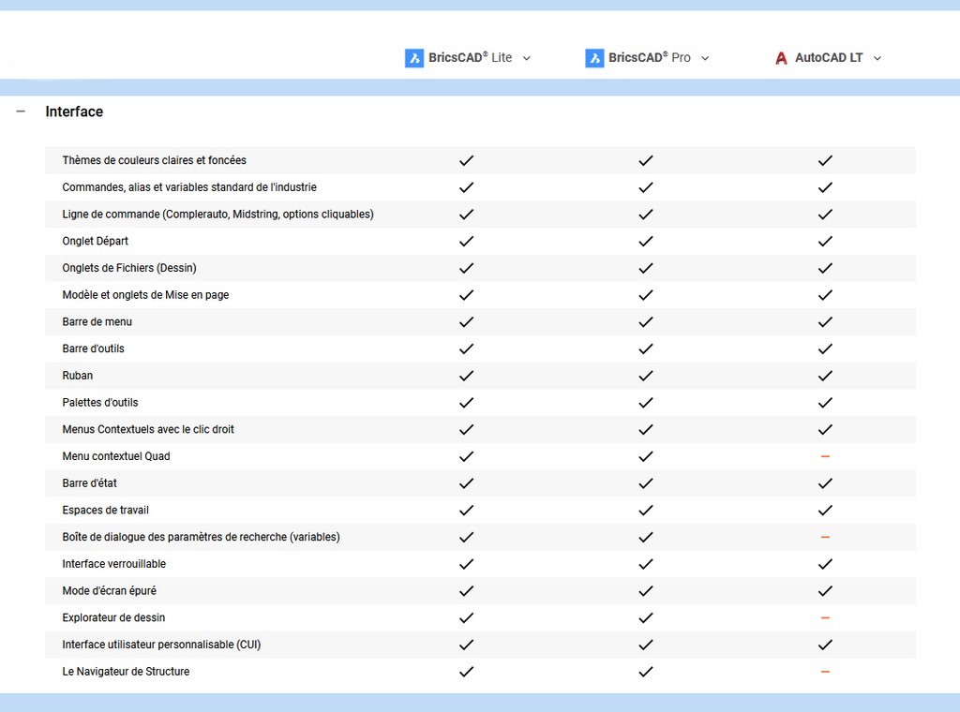Click the 'Interface verrouillable' row label
960x712 pixels.
[x=113, y=564]
